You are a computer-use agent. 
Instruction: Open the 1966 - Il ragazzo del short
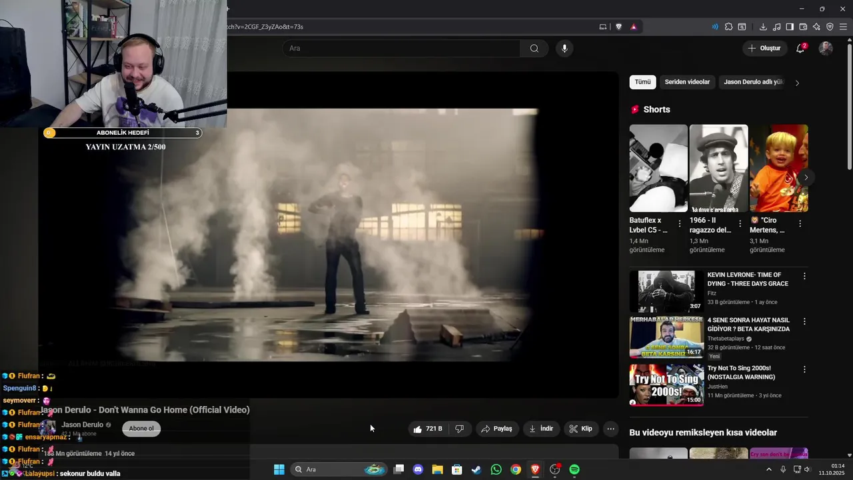[718, 168]
